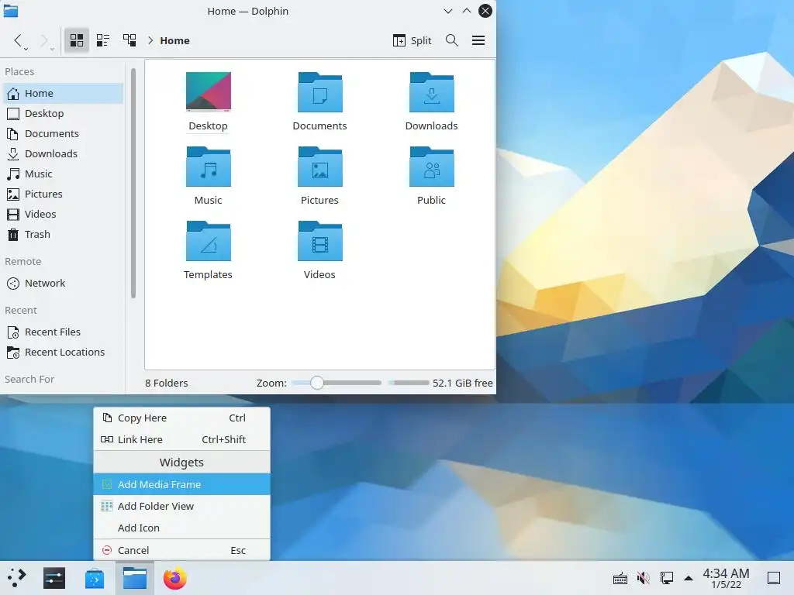Click the clock showing 4:34 AM

click(x=726, y=578)
